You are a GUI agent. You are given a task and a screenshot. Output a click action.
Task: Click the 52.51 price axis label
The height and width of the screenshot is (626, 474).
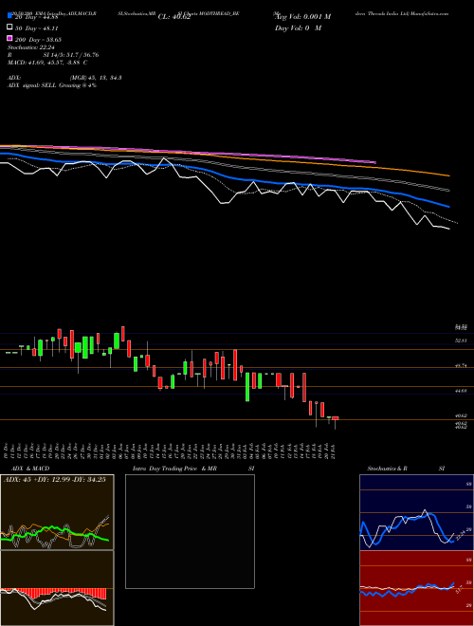(x=462, y=341)
